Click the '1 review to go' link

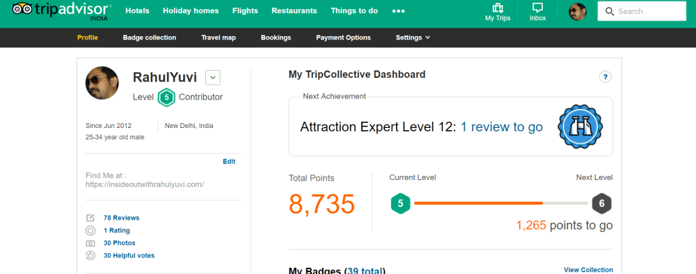click(502, 127)
